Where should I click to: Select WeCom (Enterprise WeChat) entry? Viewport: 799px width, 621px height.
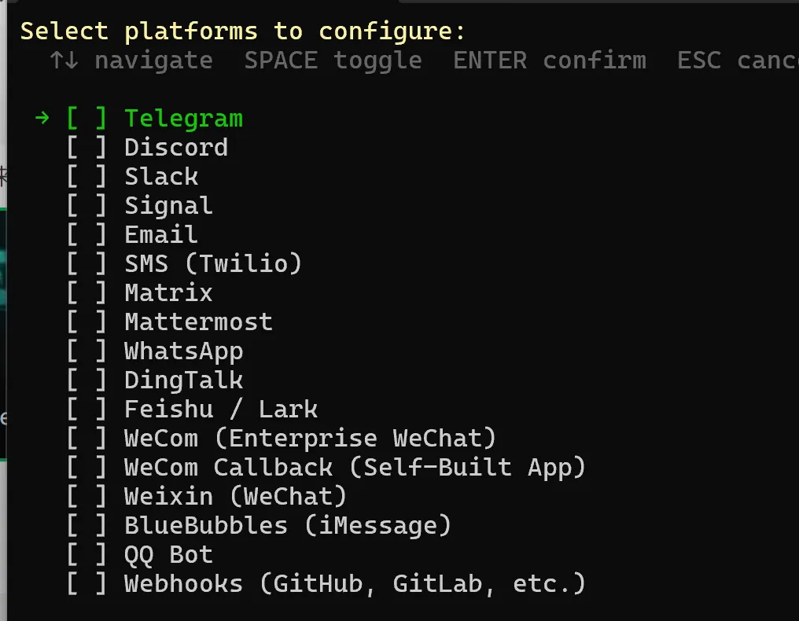tap(310, 439)
